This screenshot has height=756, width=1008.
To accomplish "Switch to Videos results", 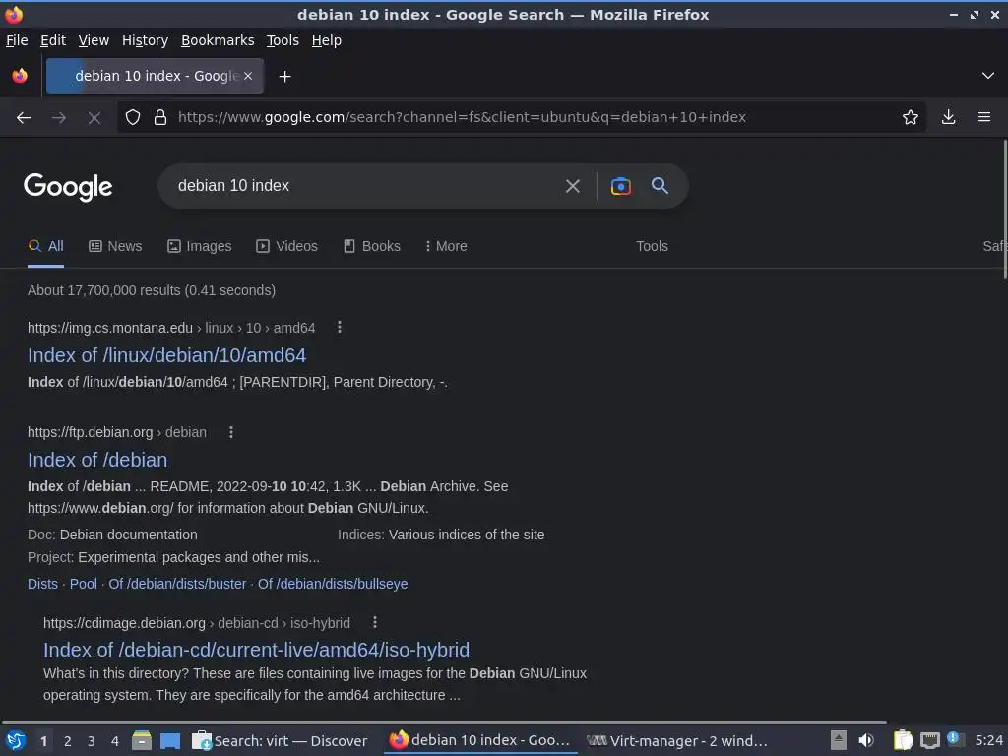I will point(286,246).
